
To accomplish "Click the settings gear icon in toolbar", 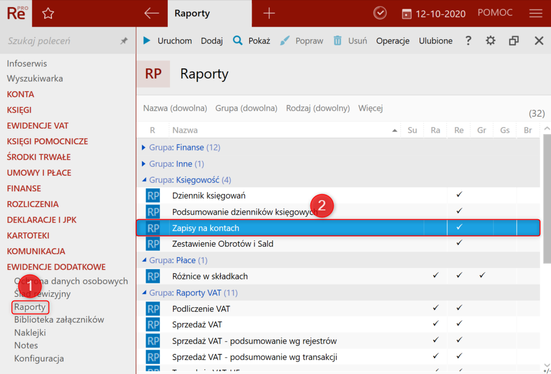I will pos(490,41).
